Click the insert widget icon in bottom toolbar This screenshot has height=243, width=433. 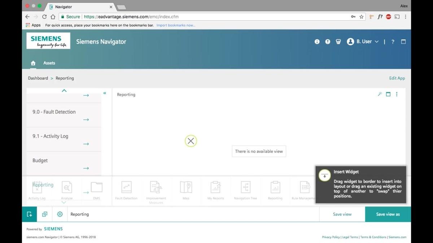(30, 214)
